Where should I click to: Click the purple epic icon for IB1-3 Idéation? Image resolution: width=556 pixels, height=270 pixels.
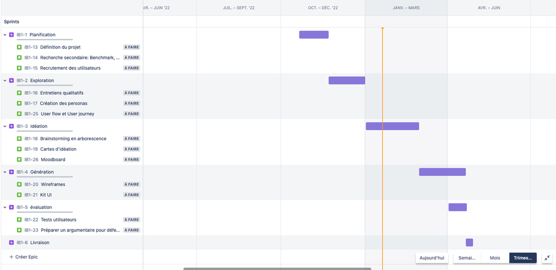pyautogui.click(x=11, y=126)
